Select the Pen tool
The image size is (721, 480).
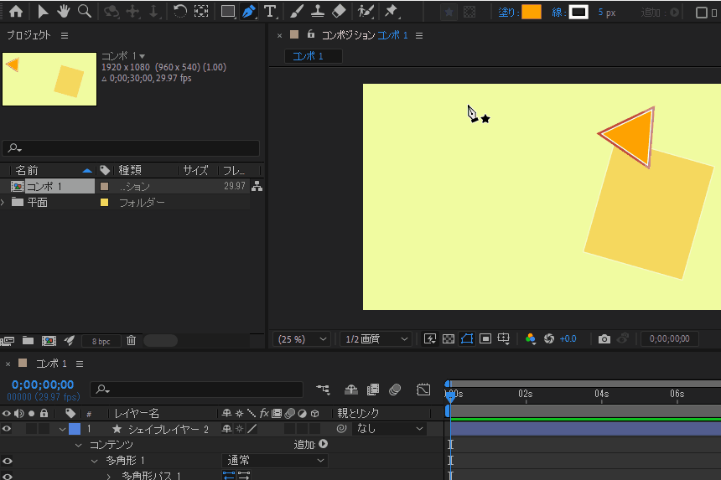[249, 12]
